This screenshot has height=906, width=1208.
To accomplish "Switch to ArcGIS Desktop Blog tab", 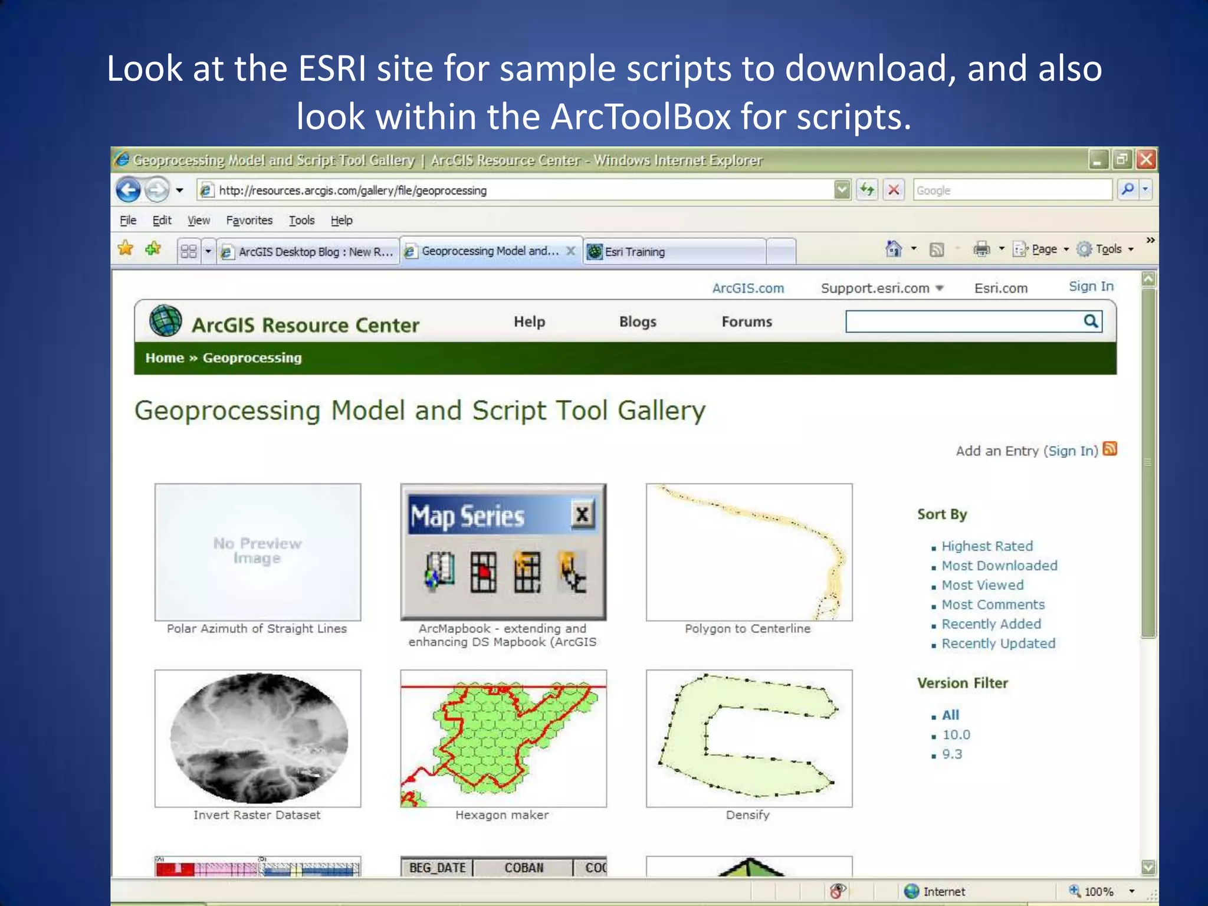I will click(308, 252).
